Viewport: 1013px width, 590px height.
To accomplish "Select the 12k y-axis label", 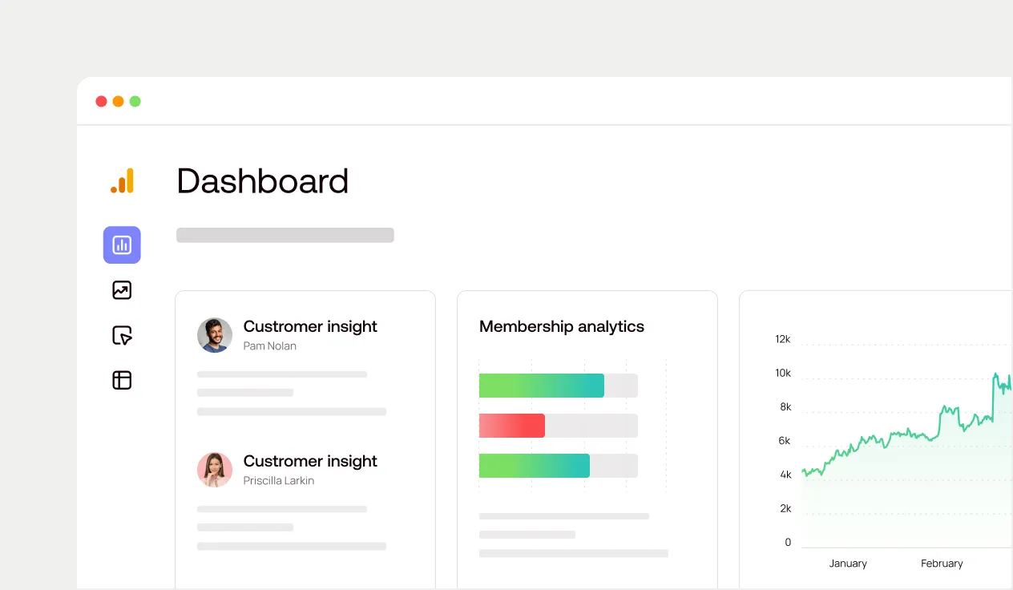I will coord(781,339).
